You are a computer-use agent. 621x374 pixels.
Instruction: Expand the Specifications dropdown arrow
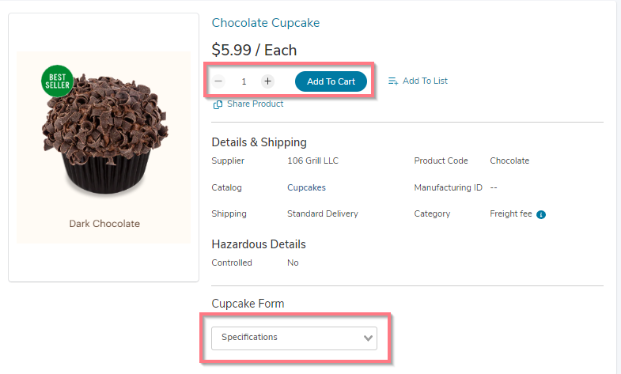(368, 338)
